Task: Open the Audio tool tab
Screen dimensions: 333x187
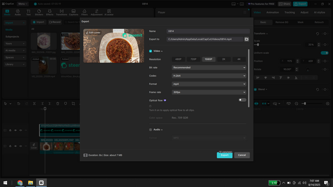Action: (18, 12)
